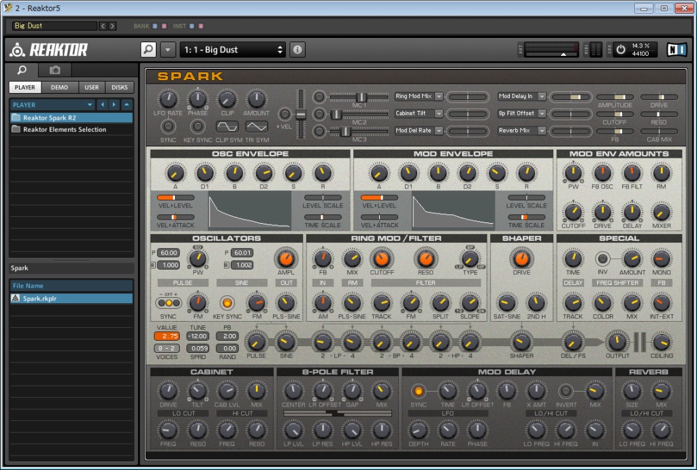Screen dimensions: 697x470
Task: Click the MIDI activity indicator
Action: click(596, 49)
